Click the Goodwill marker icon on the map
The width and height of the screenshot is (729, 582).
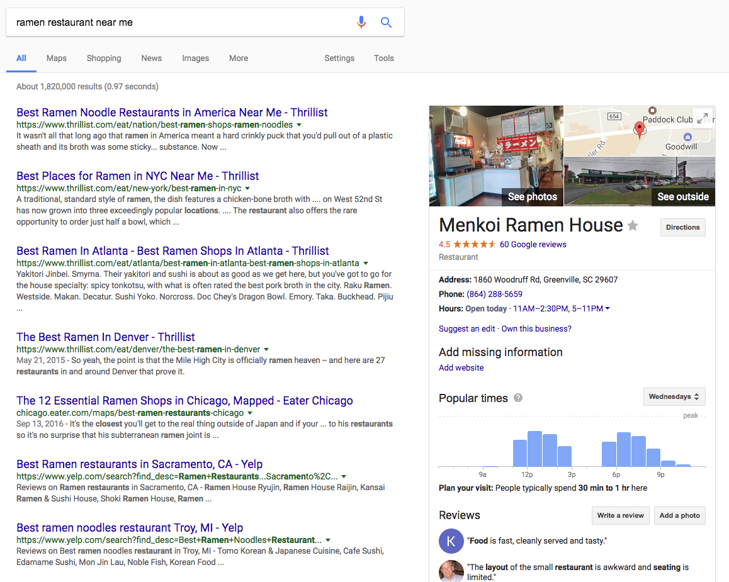[x=687, y=137]
